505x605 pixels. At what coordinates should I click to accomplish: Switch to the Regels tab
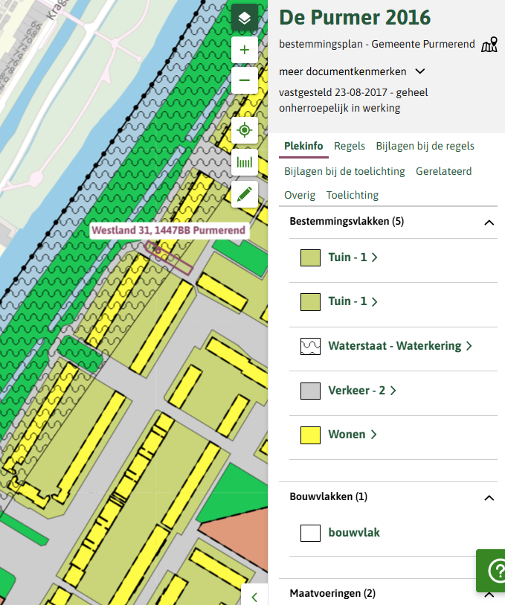350,146
